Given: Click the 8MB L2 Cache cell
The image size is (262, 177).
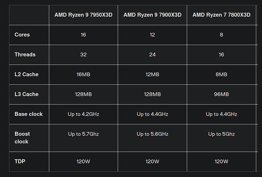Looking at the screenshot, I should tap(221, 75).
